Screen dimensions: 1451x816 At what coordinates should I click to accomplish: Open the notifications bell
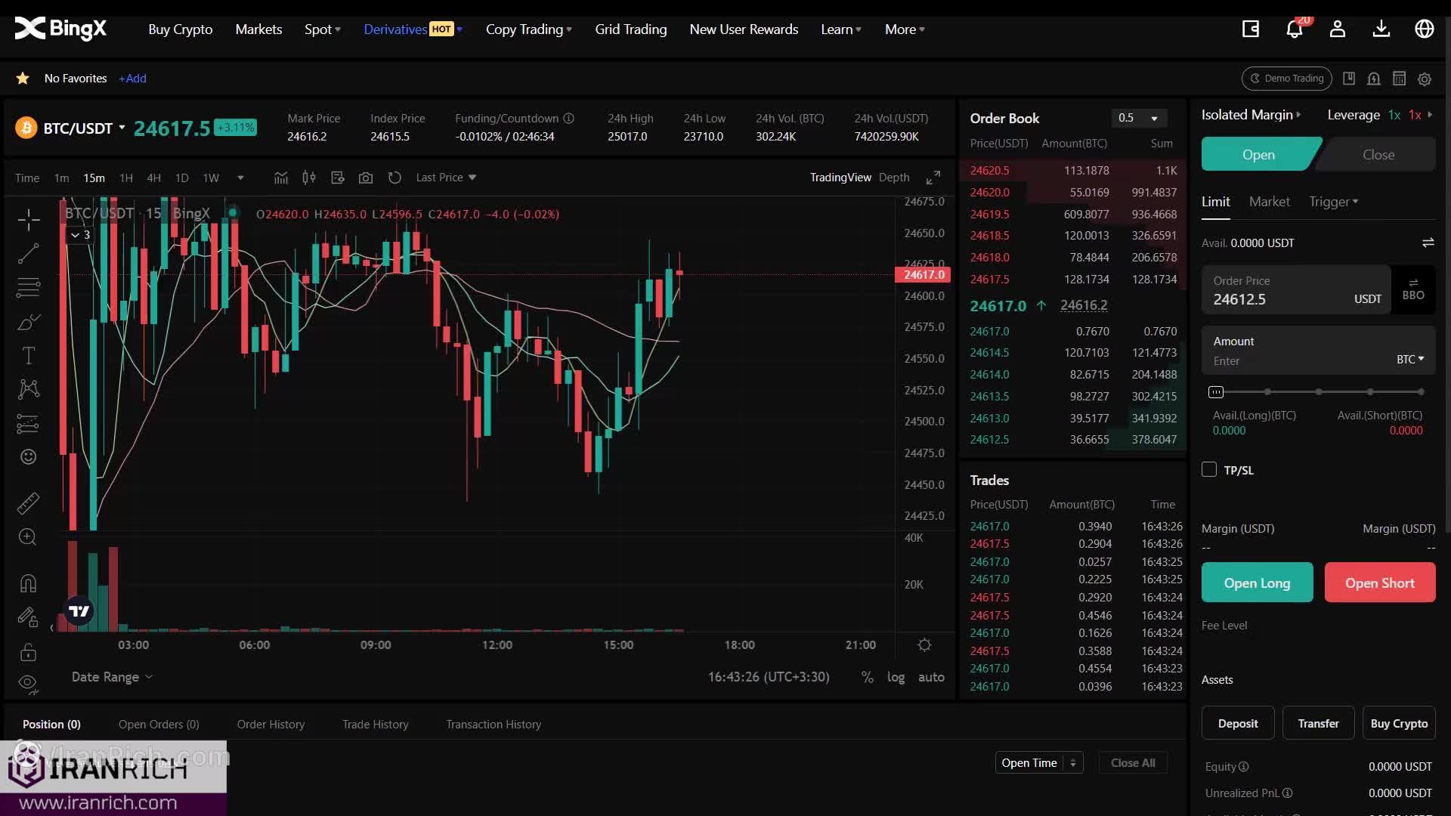pyautogui.click(x=1294, y=29)
